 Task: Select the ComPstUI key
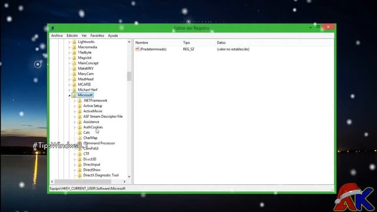91,148
